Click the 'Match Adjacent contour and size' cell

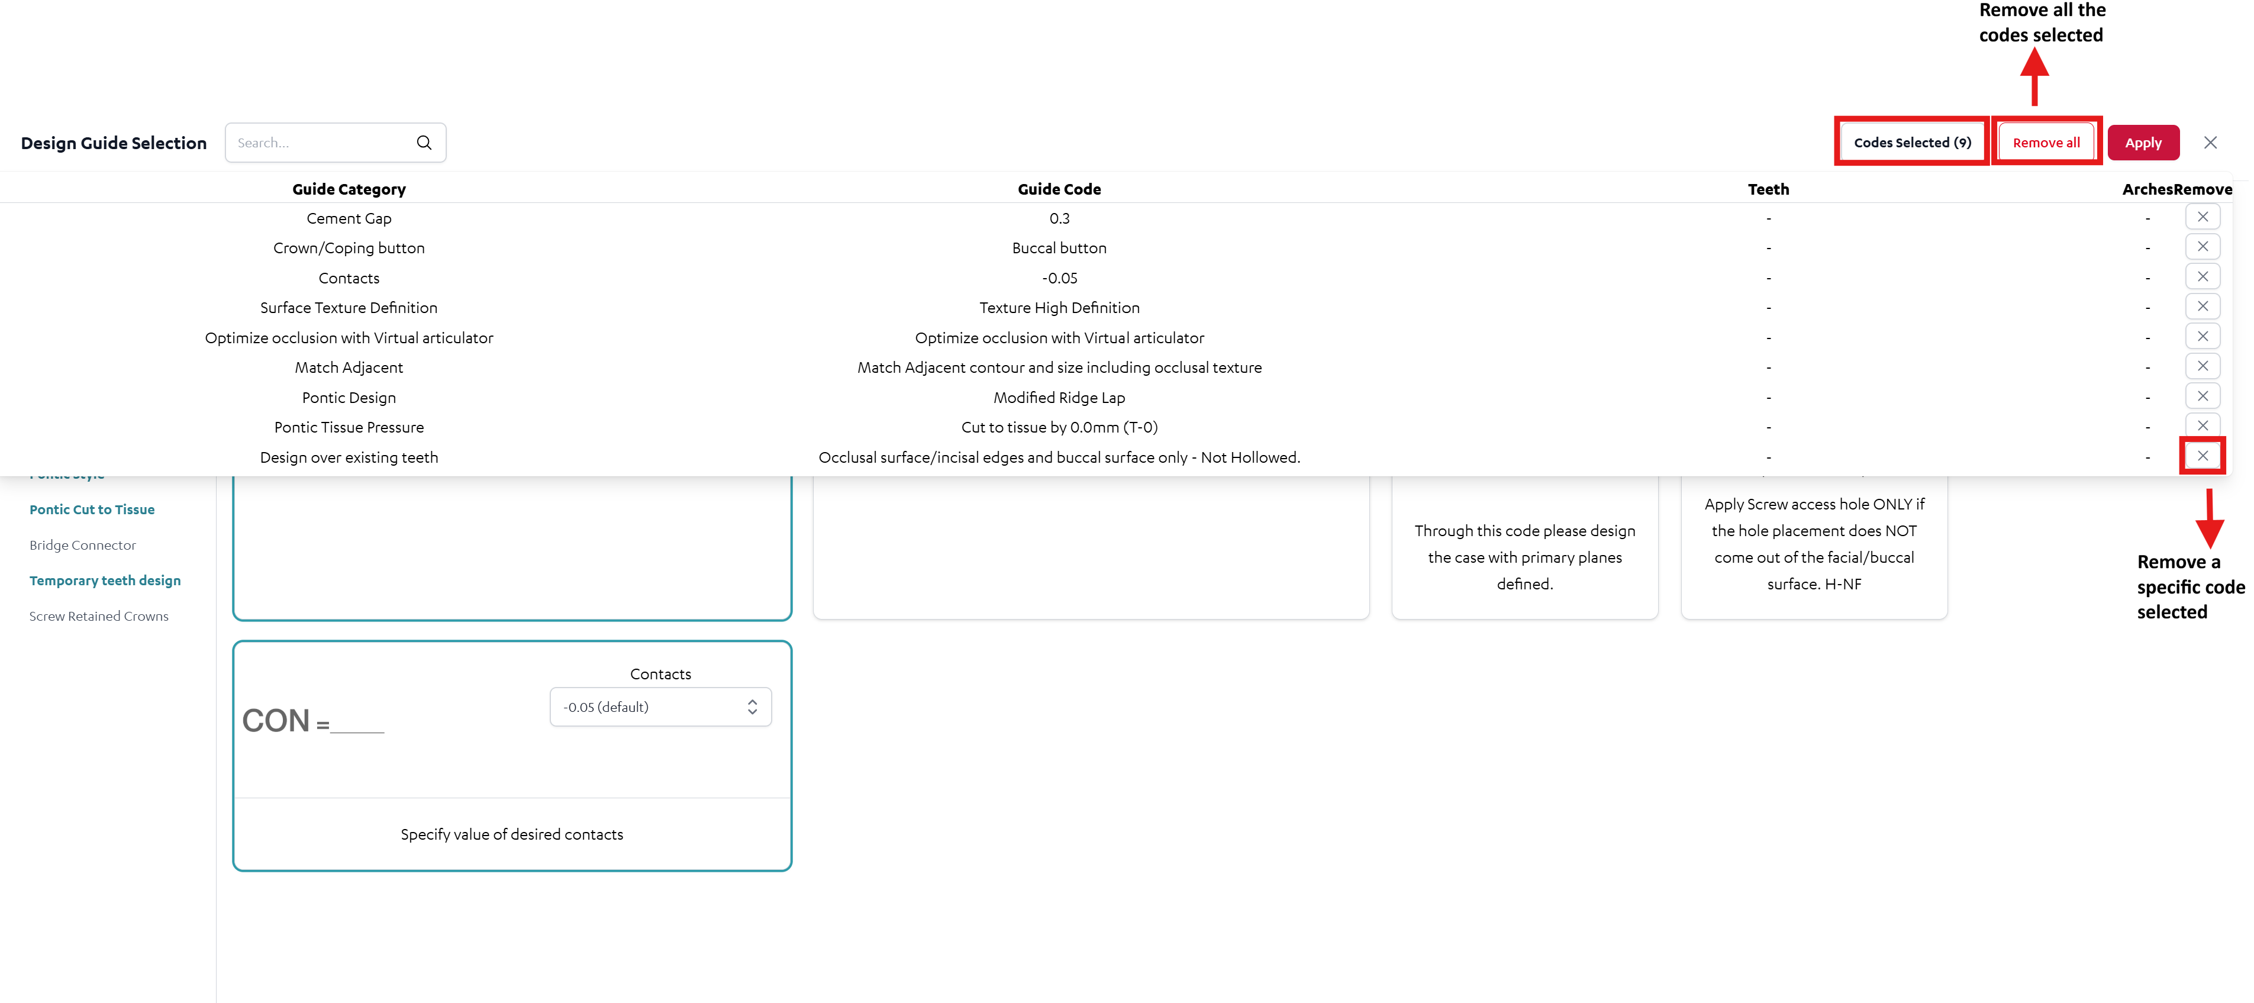pos(1059,367)
